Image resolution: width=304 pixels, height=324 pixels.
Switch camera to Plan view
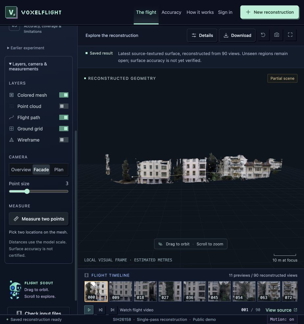coord(59,170)
